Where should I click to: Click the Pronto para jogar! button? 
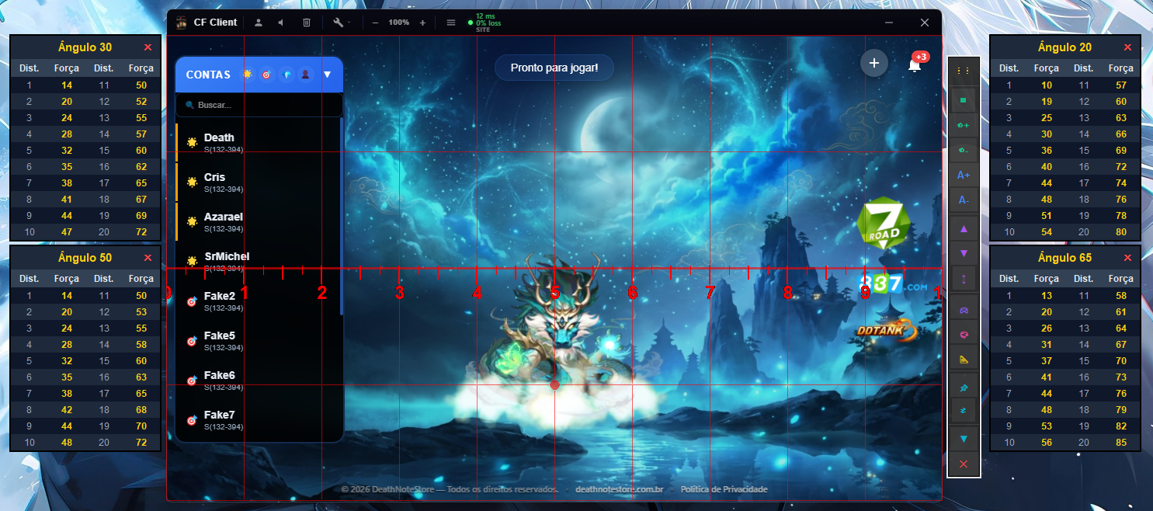point(554,68)
